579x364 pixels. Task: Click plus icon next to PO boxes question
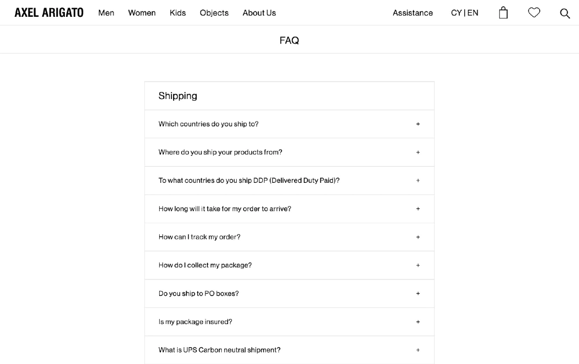click(x=417, y=294)
